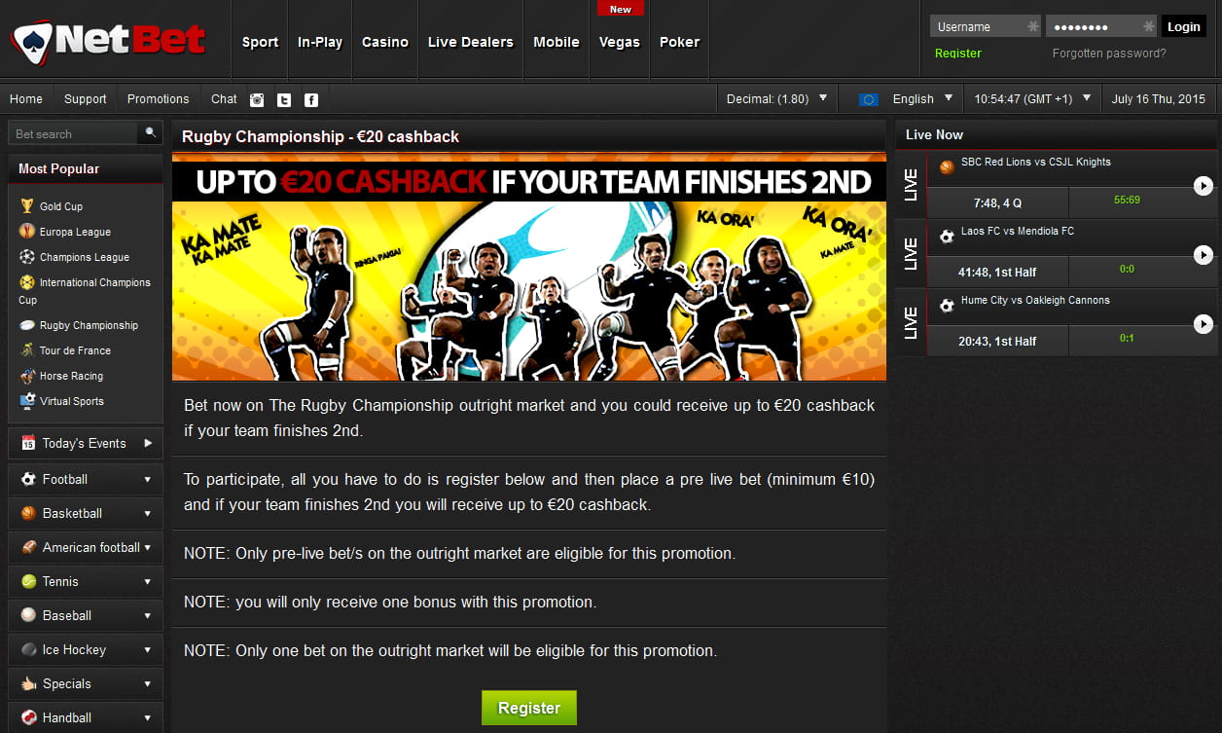The height and width of the screenshot is (733, 1222).
Task: Play the Laos FC vs Mendiola FC stream
Action: point(1204,255)
